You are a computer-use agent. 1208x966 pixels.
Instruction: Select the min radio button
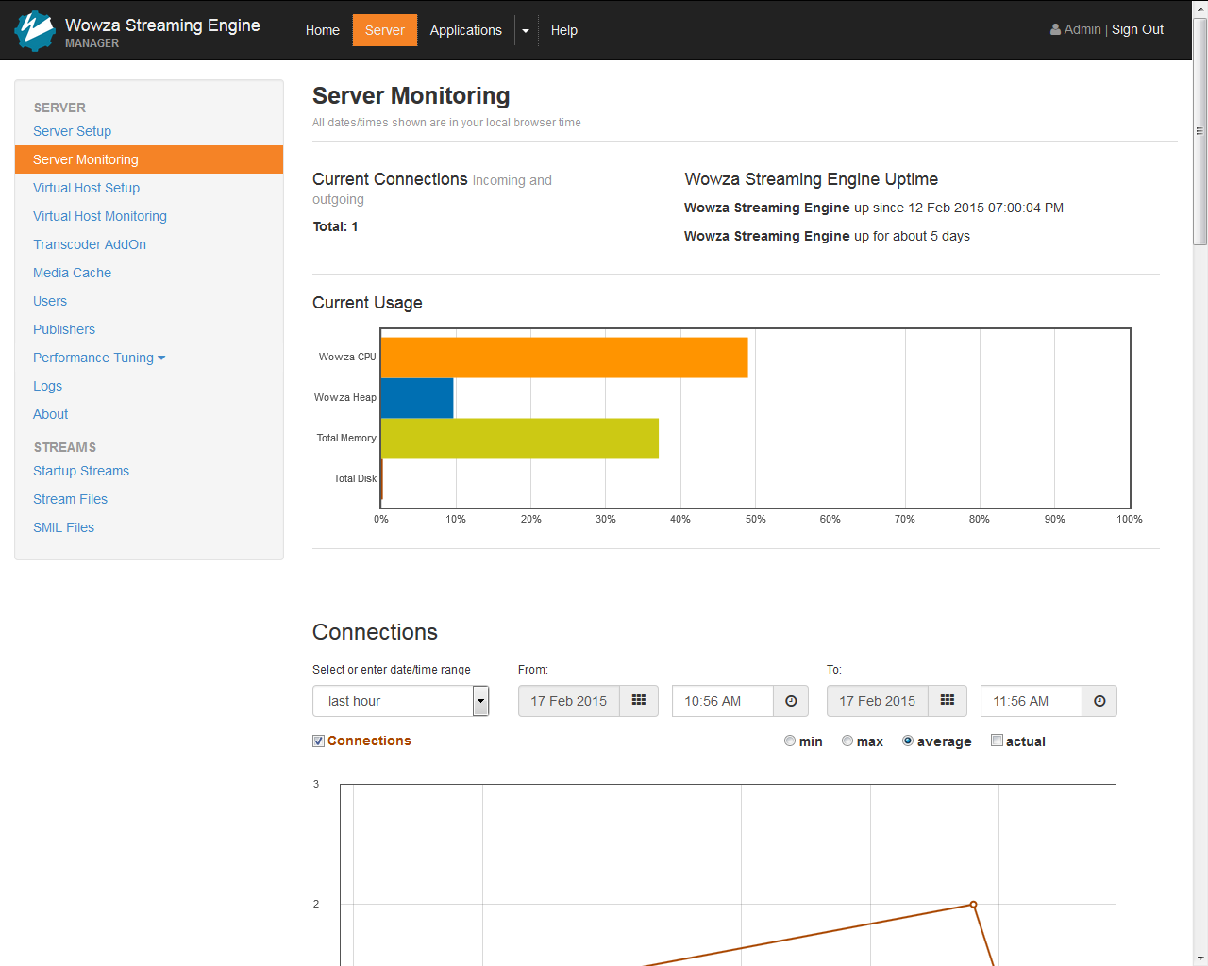pos(790,741)
